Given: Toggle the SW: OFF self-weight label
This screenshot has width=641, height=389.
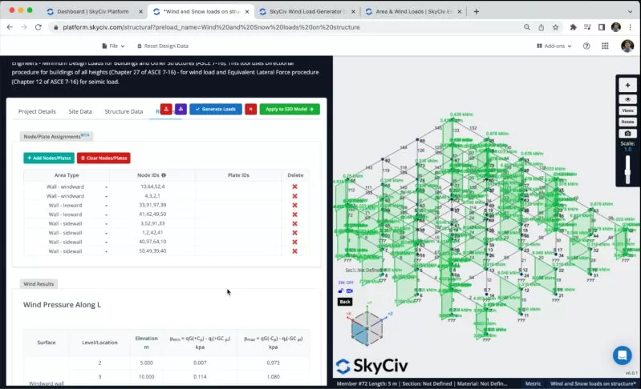Looking at the screenshot, I should (346, 283).
